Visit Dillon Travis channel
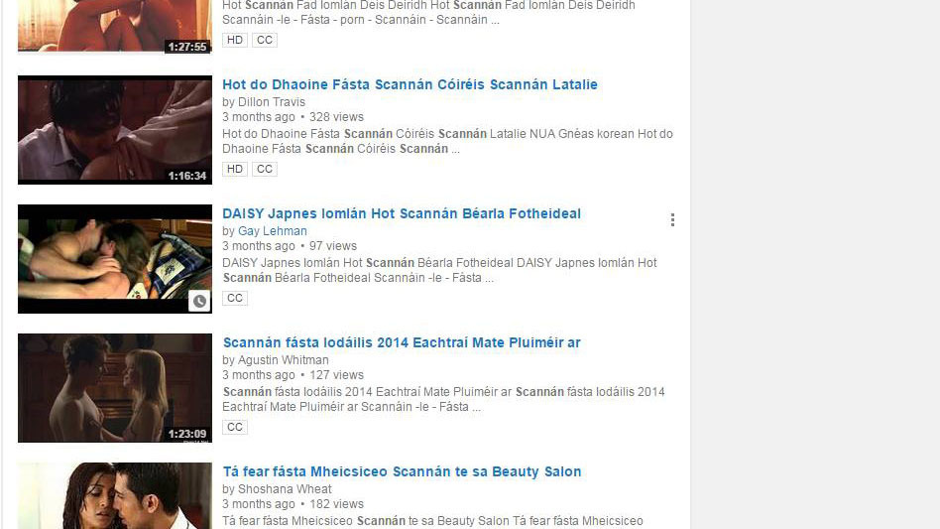The width and height of the screenshot is (940, 529). pyautogui.click(x=272, y=102)
